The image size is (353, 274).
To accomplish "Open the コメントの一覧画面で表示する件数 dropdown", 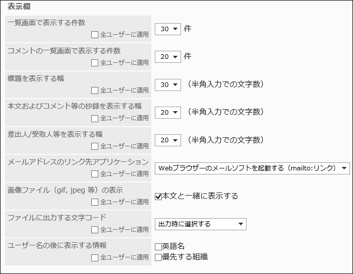I will point(168,57).
